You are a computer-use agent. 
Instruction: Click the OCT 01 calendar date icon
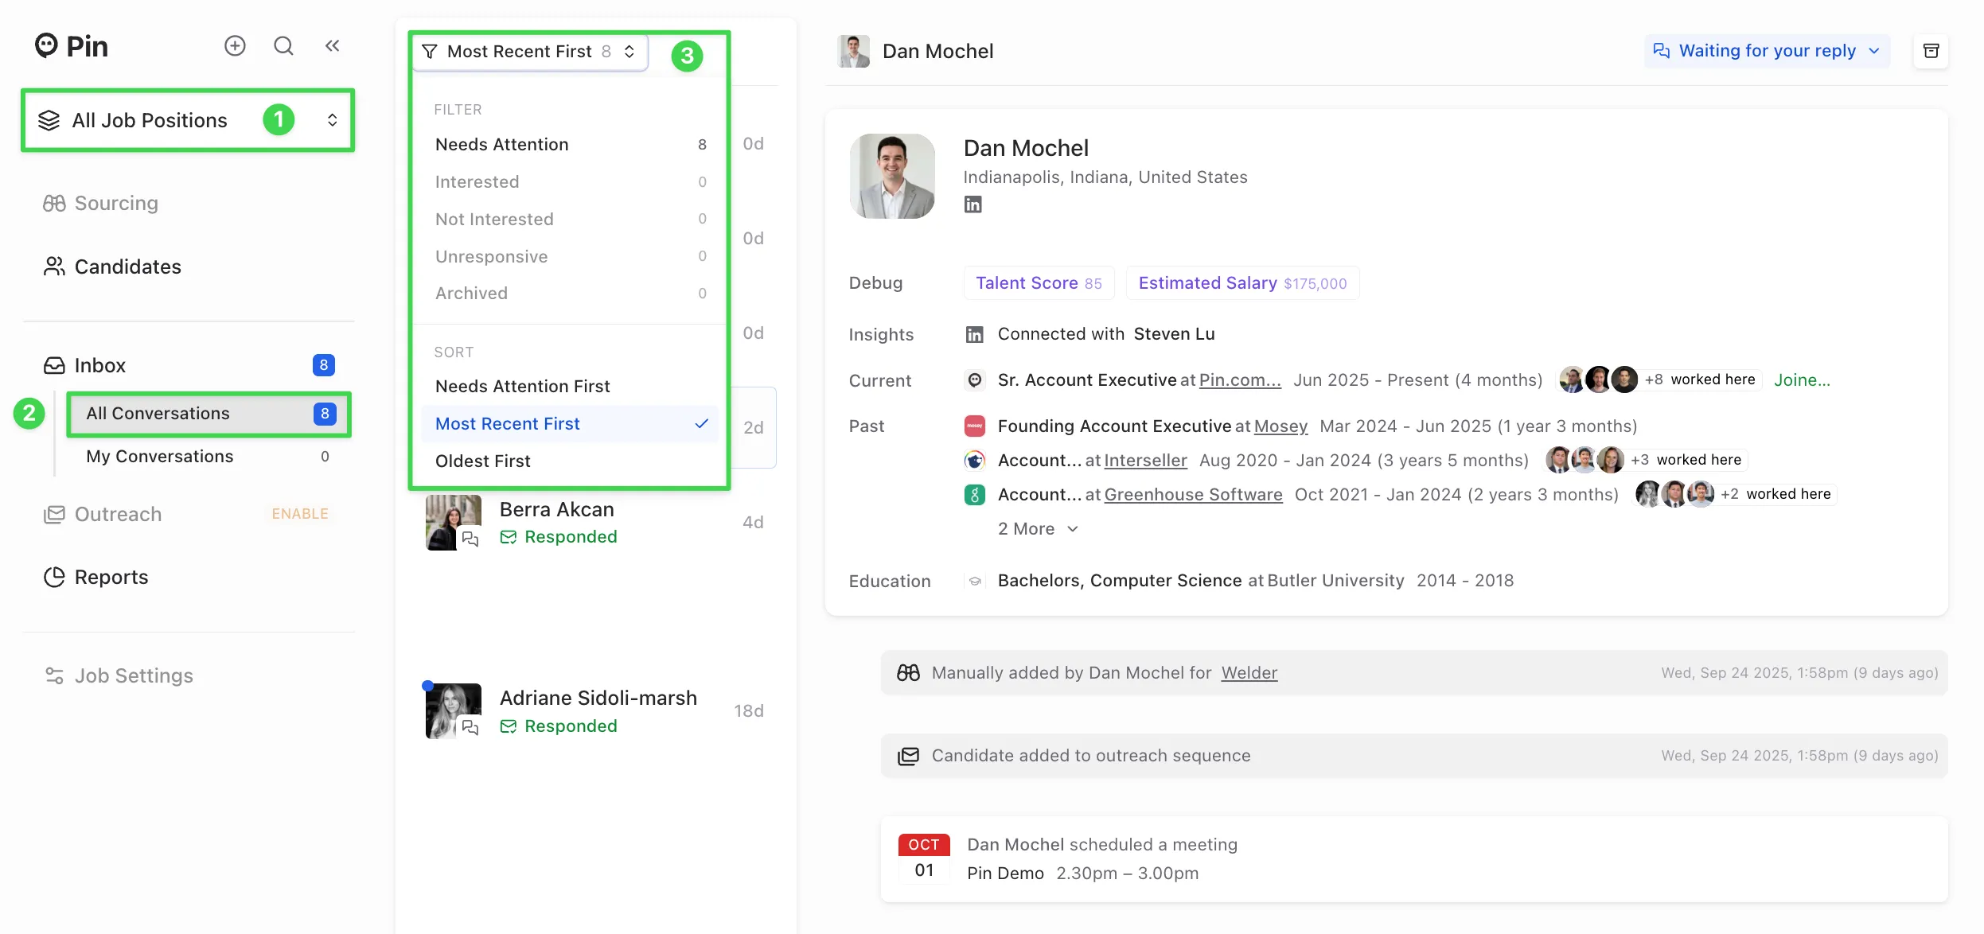pos(924,858)
